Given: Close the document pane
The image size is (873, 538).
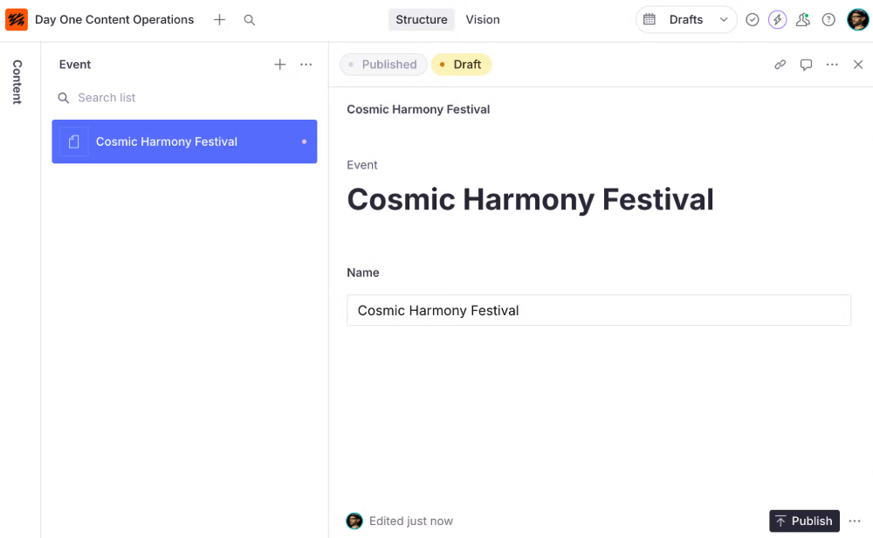Looking at the screenshot, I should point(858,65).
